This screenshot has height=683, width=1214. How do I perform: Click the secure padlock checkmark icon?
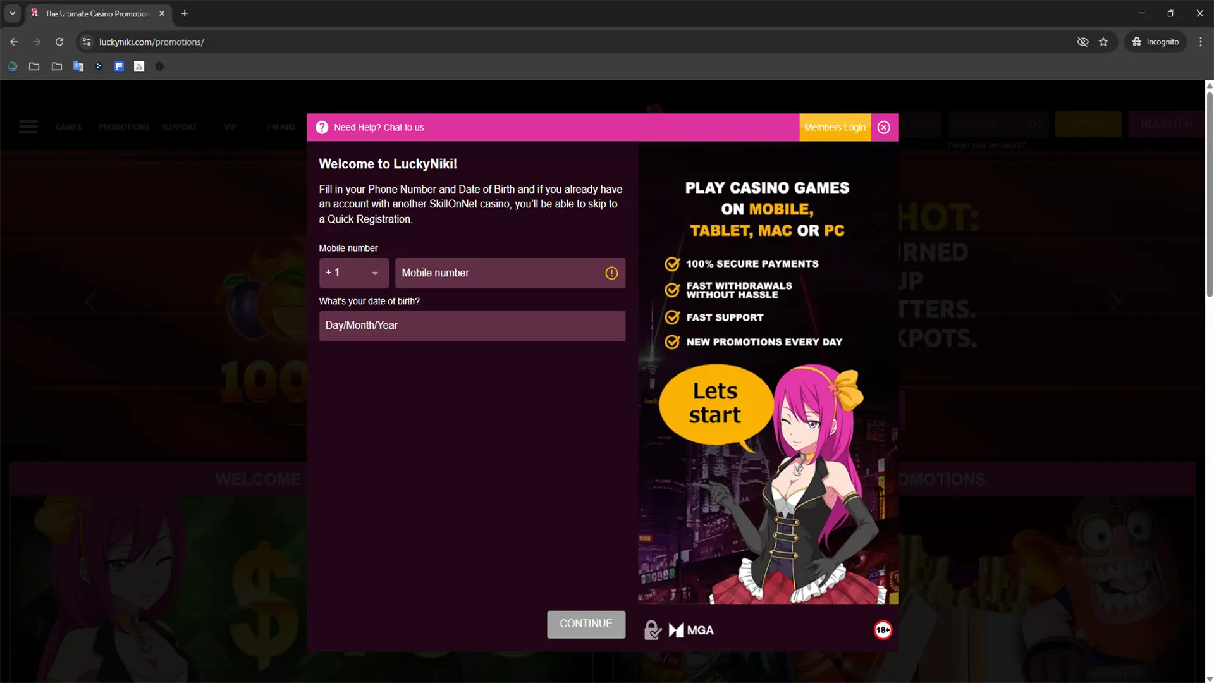click(x=652, y=630)
